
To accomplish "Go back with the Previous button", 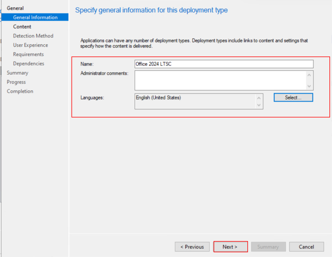I will point(192,247).
